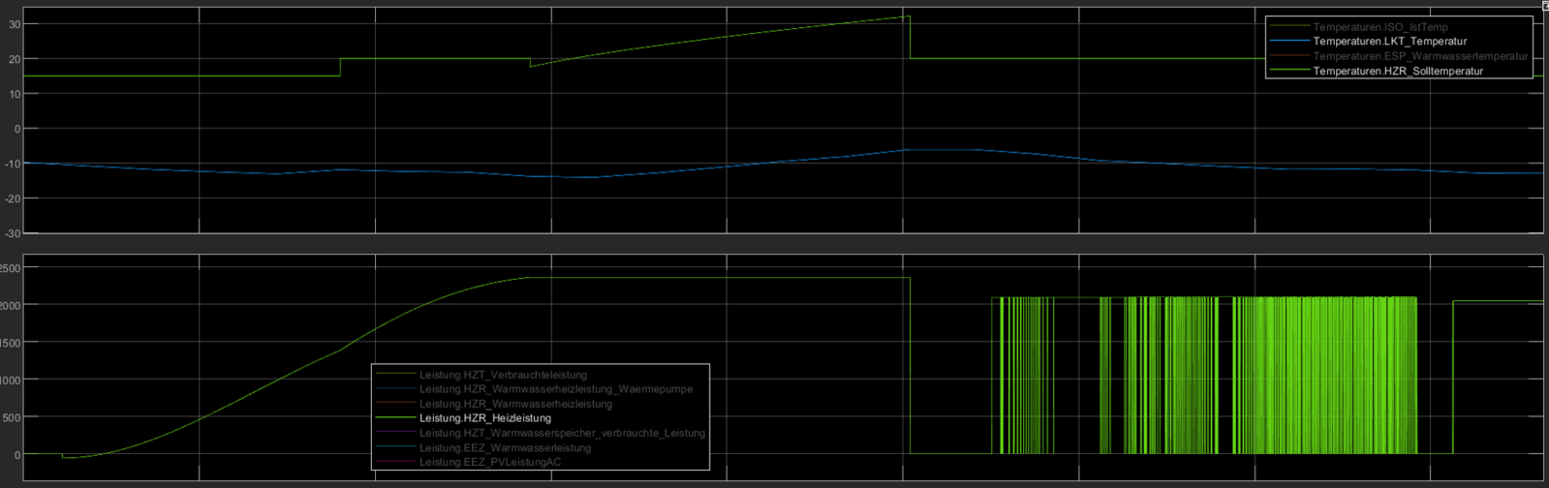The height and width of the screenshot is (488, 1549).
Task: Show the Temperaturen.ISO_IstTemp signal in legend
Action: coord(1379,27)
